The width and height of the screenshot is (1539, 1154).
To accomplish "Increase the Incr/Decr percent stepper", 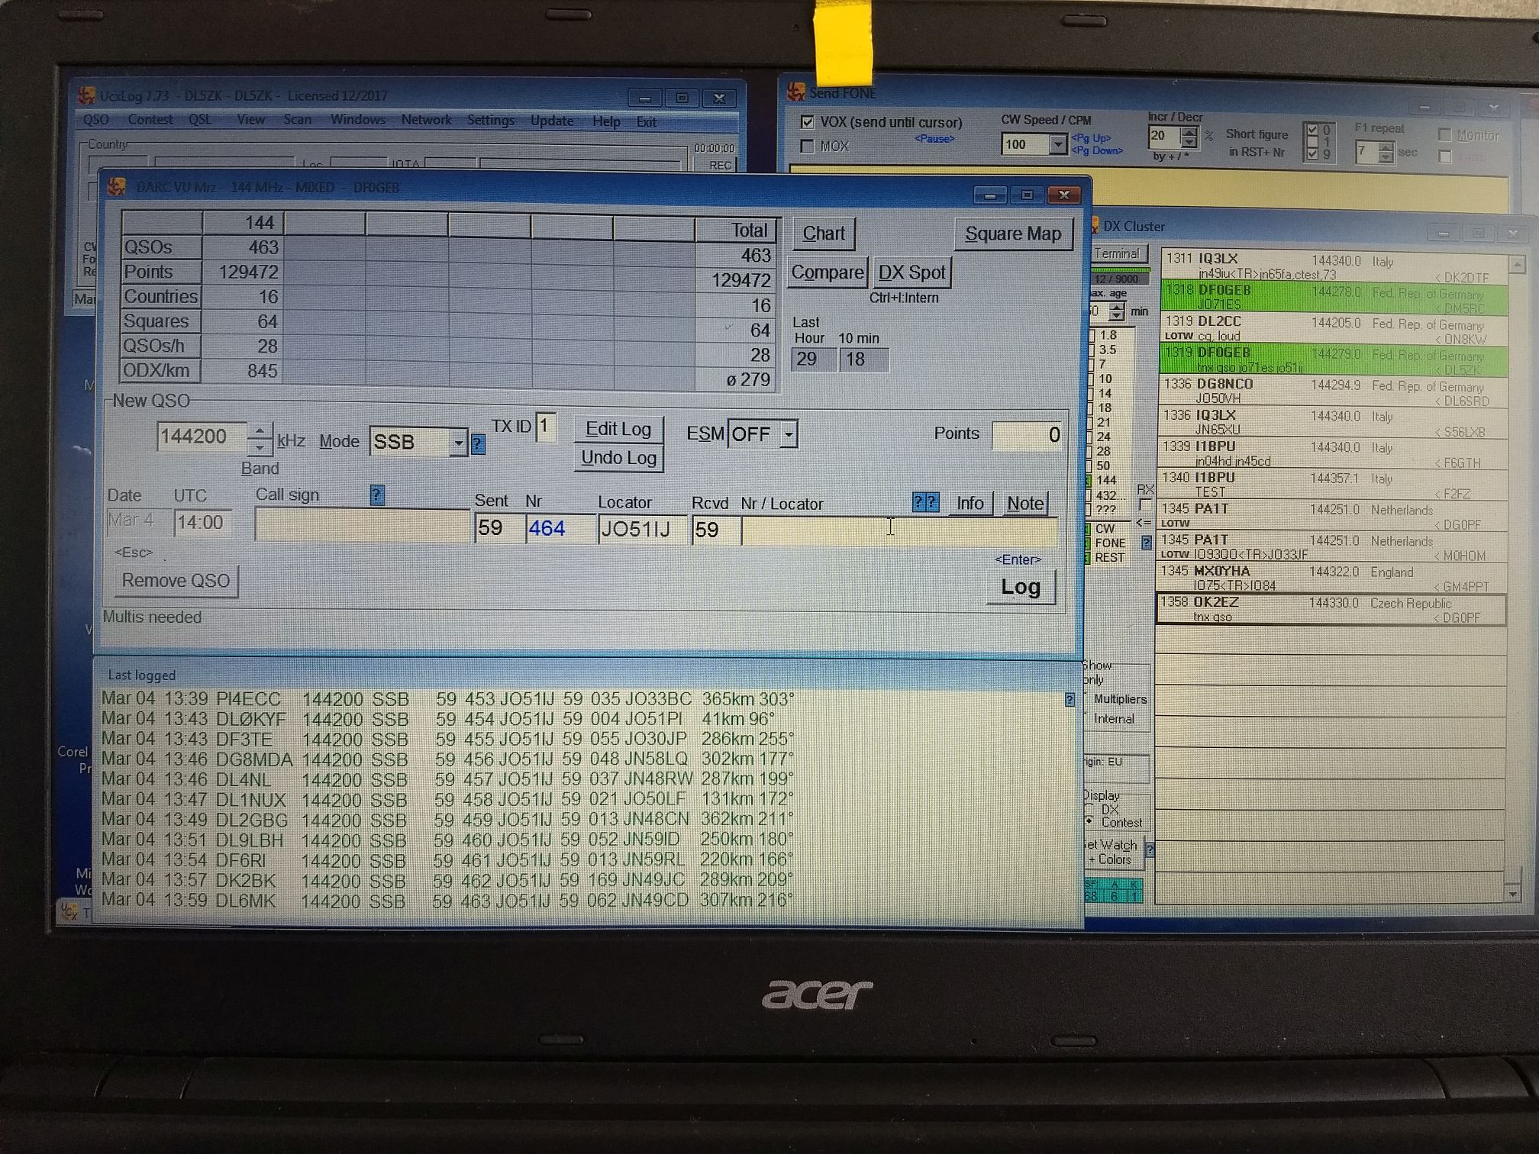I will (x=1189, y=131).
